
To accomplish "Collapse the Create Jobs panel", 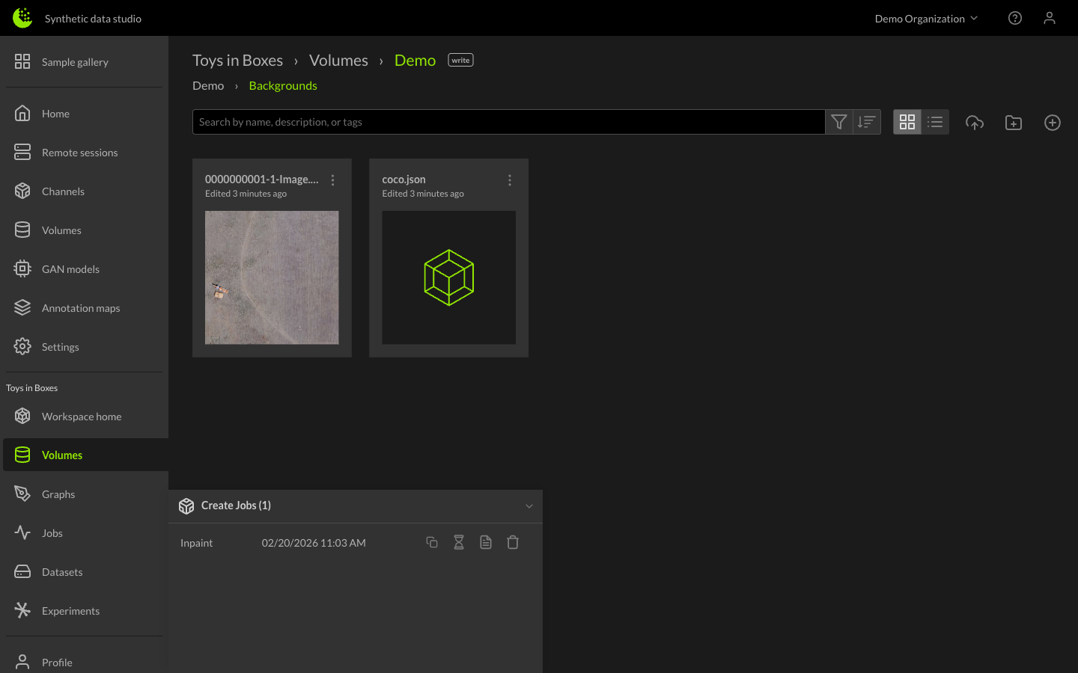I will point(529,506).
